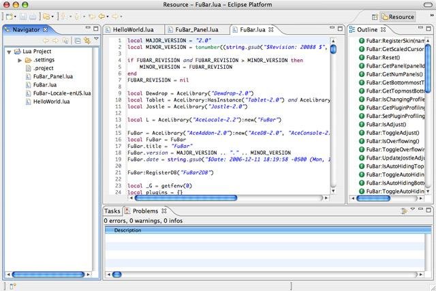The width and height of the screenshot is (436, 291).
Task: Click the Navigator Up level icon
Action: tap(65, 41)
